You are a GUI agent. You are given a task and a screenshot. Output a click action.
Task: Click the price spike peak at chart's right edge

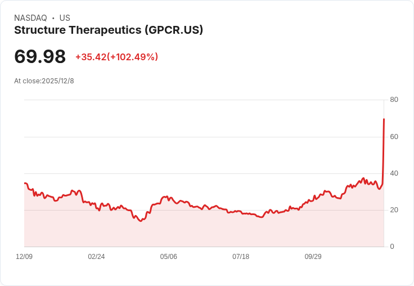tap(384, 119)
